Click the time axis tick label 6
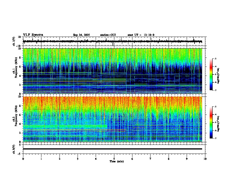This screenshot has width=231, height=178. 132,159
